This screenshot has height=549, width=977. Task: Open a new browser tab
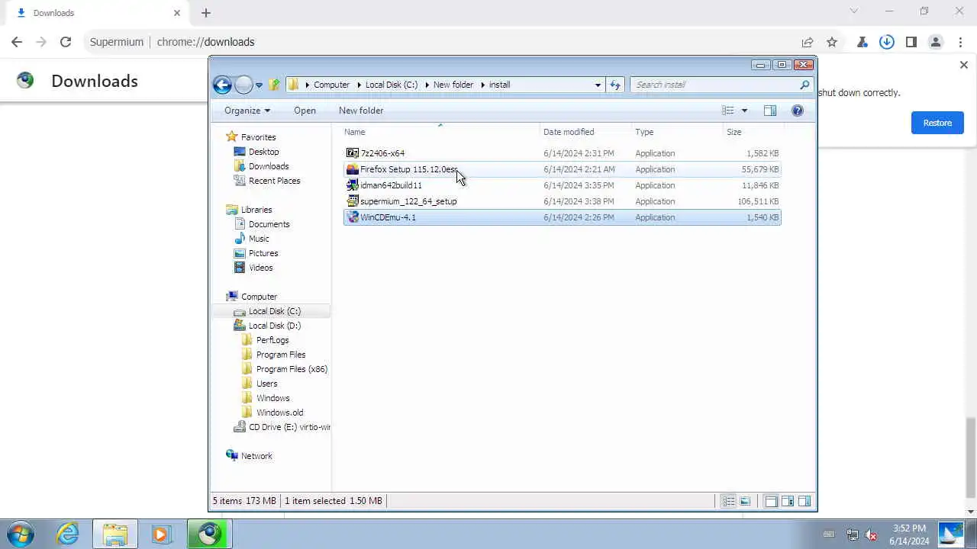[x=206, y=13]
